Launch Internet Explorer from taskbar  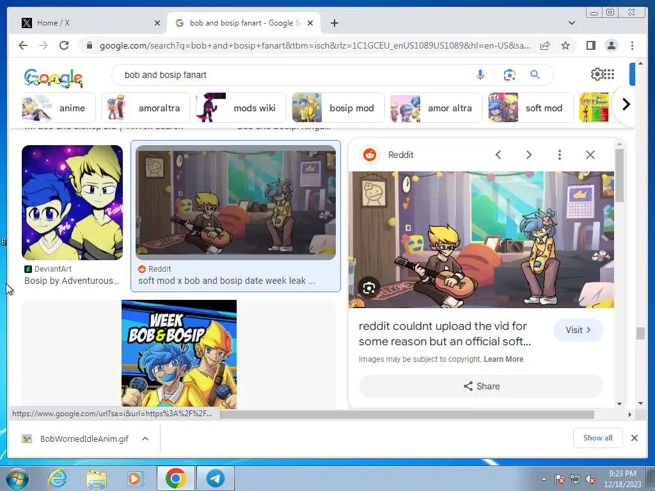[57, 478]
